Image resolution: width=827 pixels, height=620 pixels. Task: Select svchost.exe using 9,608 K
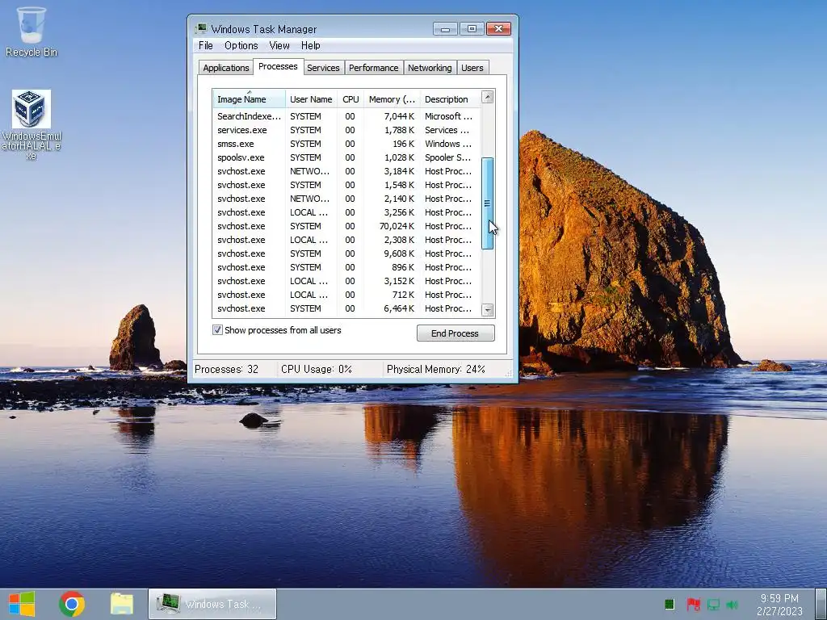click(346, 253)
